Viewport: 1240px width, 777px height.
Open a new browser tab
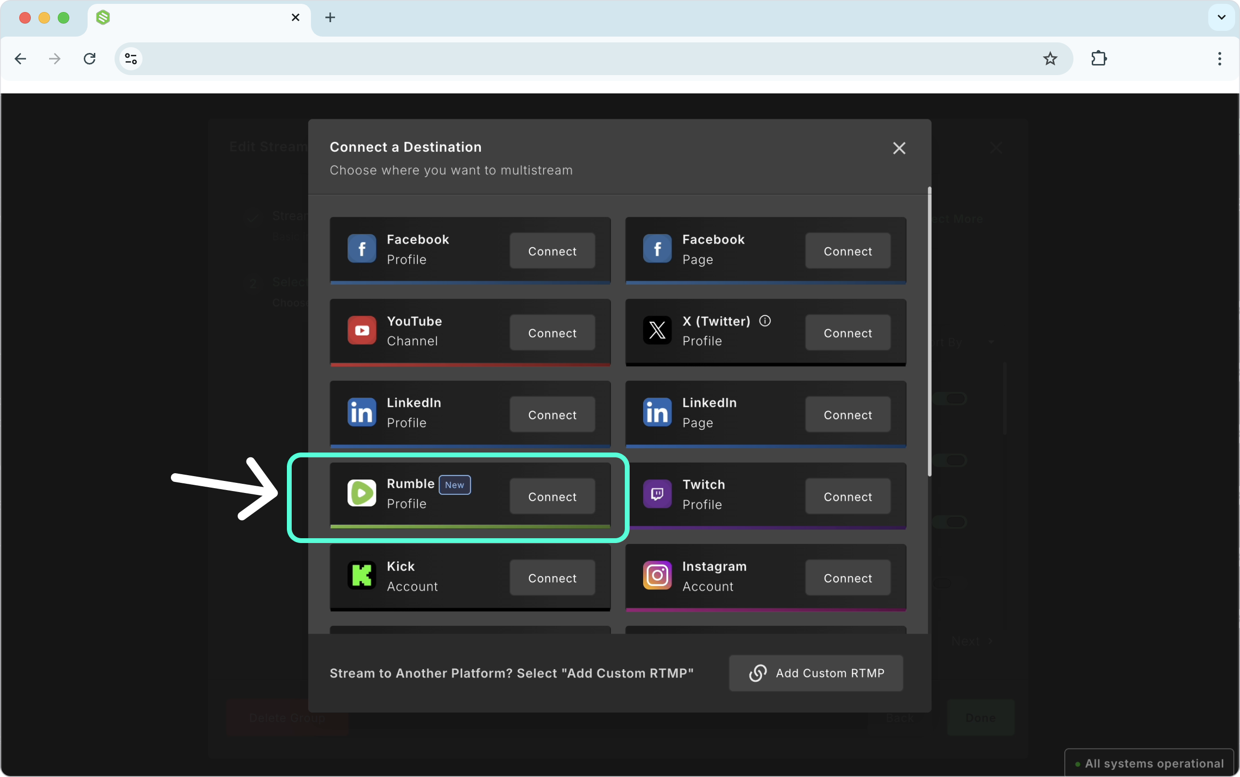click(x=330, y=17)
